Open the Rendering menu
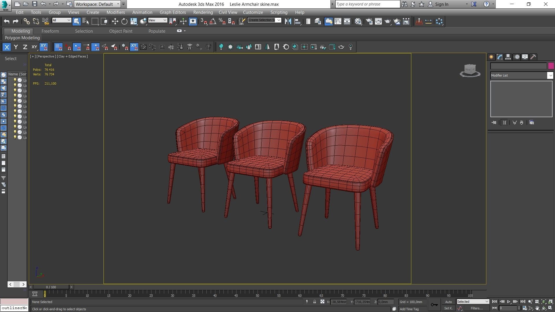Viewport: 555px width, 312px height. 203,12
